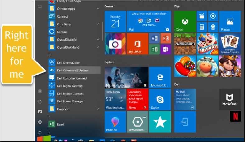Click the Windows Start button on taskbar
This screenshot has width=245, height=142.
tap(45, 139)
